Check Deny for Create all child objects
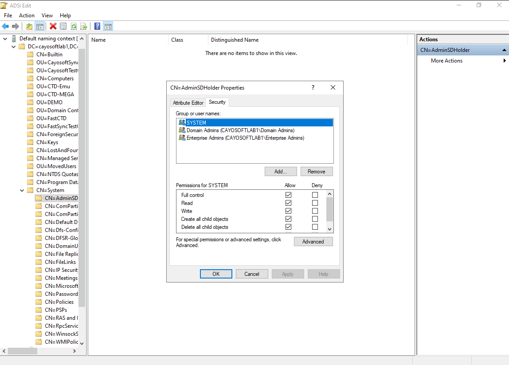 pos(315,219)
